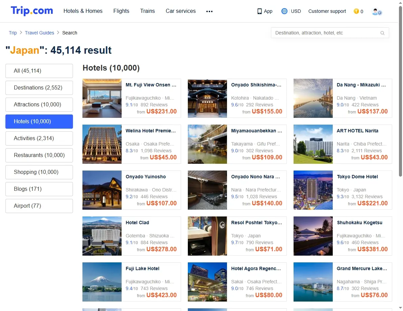Click the Shuhokaku Kogetsu title

click(x=359, y=223)
